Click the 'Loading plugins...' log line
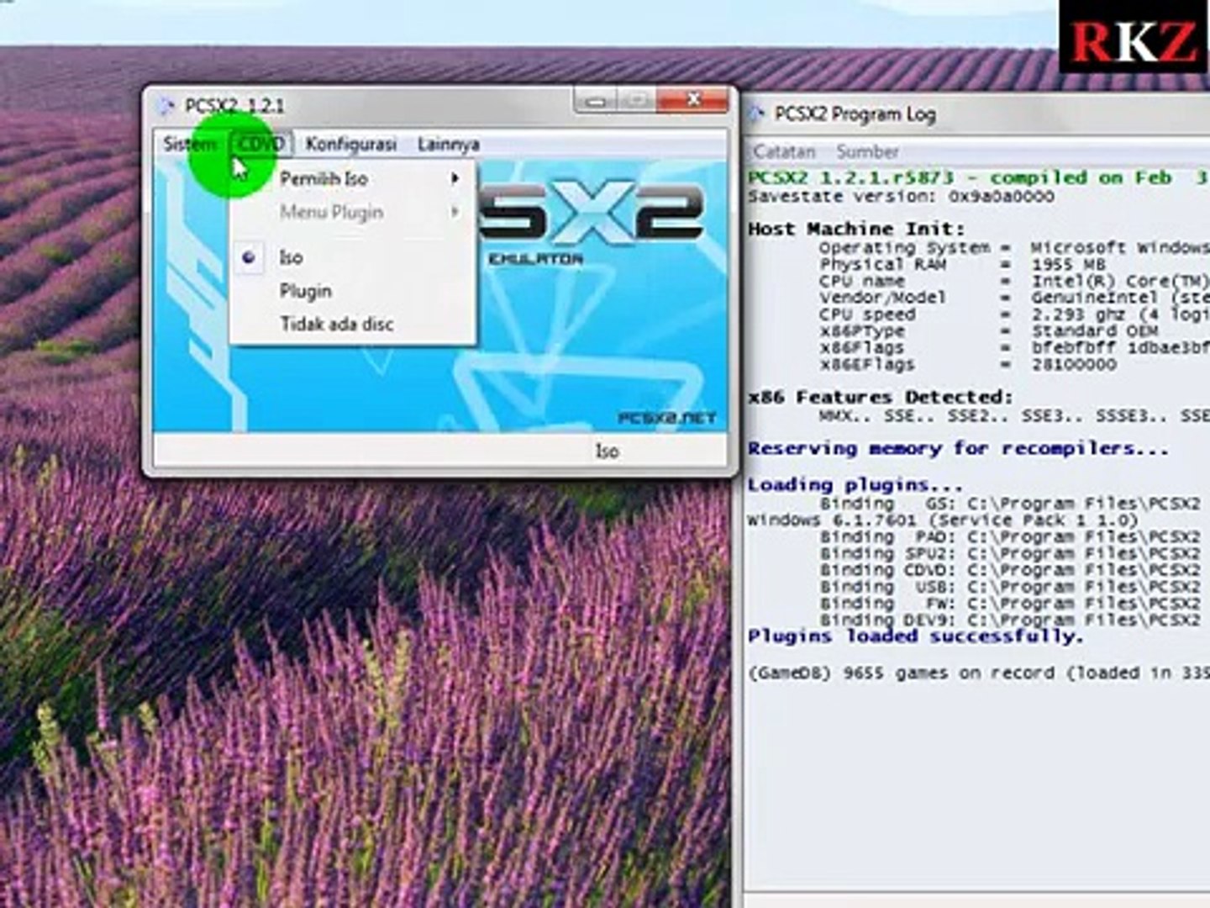This screenshot has width=1210, height=908. [855, 485]
